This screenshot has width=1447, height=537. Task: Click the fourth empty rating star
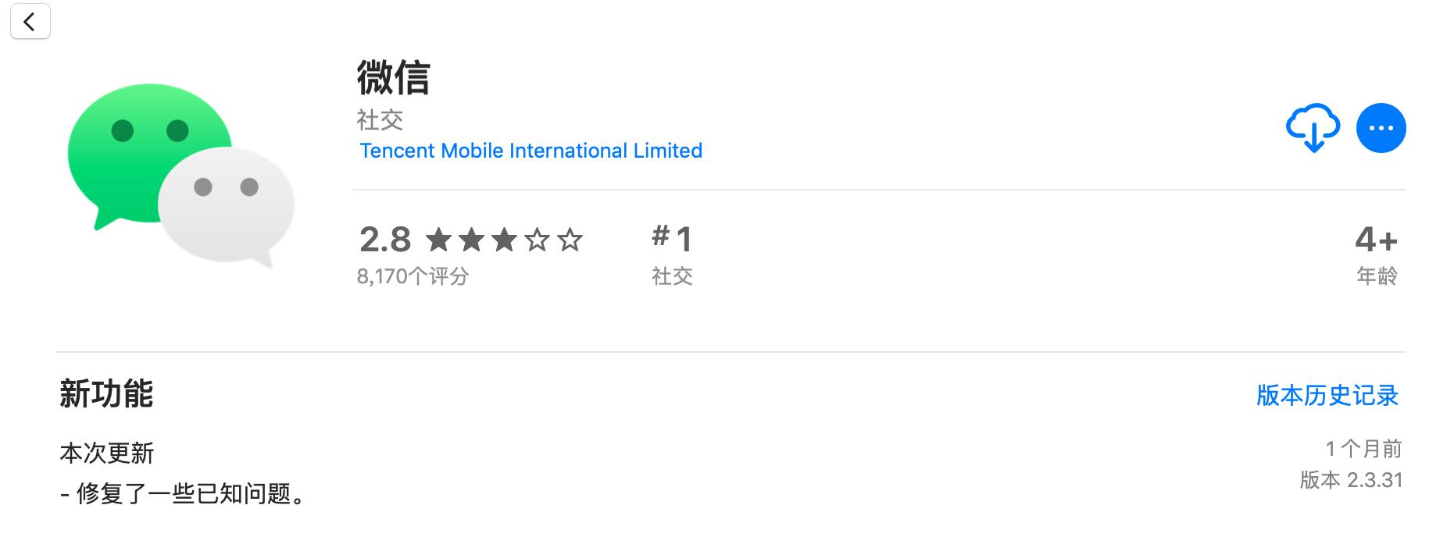(x=537, y=240)
